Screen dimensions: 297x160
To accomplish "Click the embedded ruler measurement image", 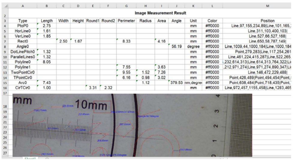I will pos(132,125).
